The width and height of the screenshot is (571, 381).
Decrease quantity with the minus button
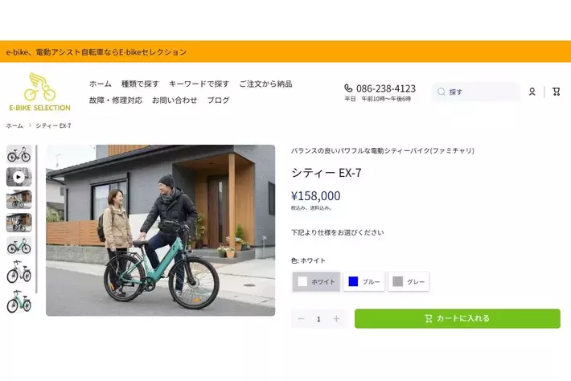[301, 319]
